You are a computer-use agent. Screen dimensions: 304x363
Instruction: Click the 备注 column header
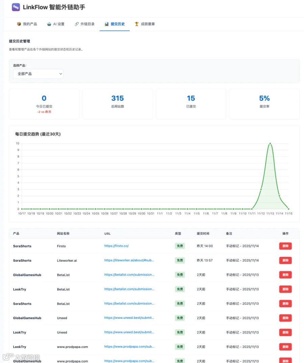(x=229, y=234)
